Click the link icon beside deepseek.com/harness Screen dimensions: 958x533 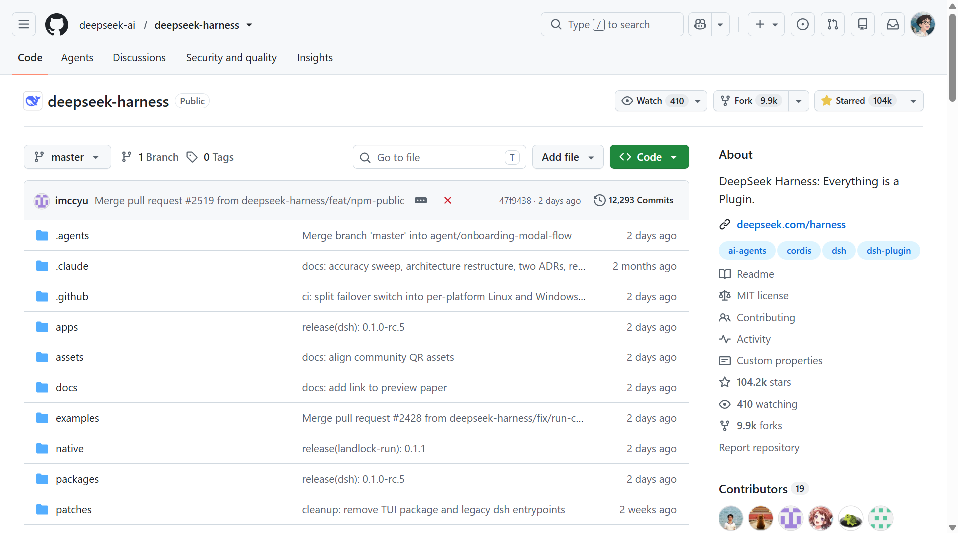point(725,225)
